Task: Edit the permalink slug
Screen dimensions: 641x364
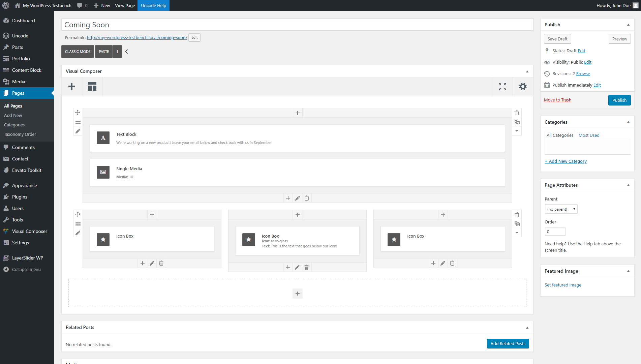Action: coord(194,37)
